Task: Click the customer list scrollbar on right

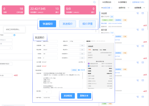Action: 148,21
